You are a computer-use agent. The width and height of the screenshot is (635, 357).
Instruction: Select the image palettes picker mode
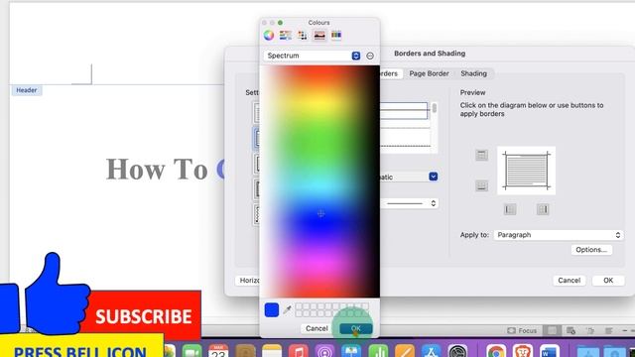coord(319,36)
